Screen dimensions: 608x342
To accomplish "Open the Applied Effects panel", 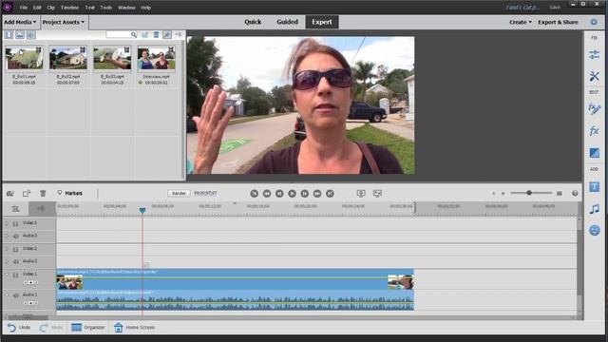I will point(594,109).
